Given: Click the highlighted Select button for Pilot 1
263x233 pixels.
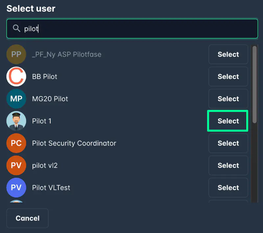Looking at the screenshot, I should (227, 121).
